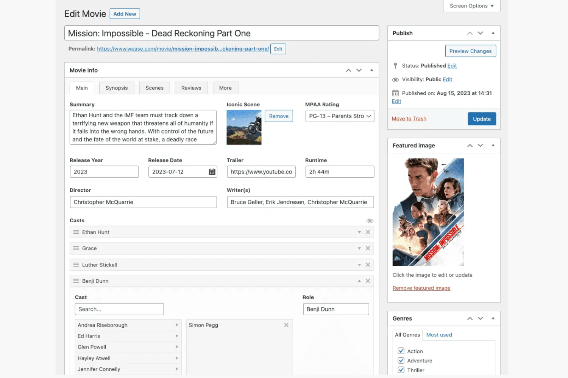Screen dimensions: 568x378
Task: Switch to the Synopsis tab
Action: coord(117,88)
